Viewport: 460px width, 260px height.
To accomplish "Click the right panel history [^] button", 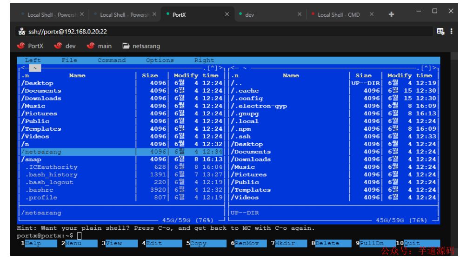I will [426, 68].
